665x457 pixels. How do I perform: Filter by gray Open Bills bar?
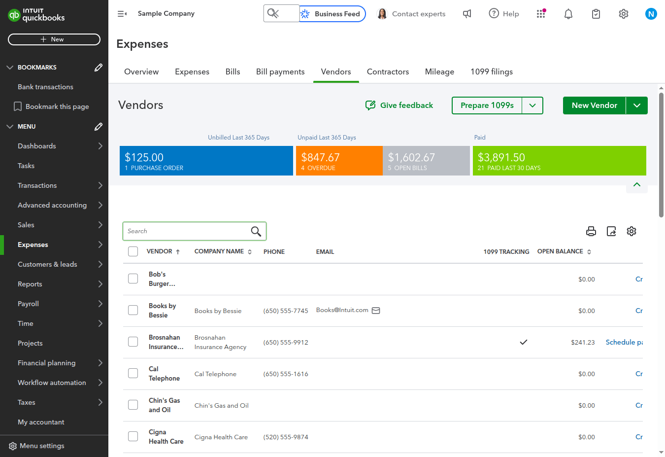click(x=427, y=161)
